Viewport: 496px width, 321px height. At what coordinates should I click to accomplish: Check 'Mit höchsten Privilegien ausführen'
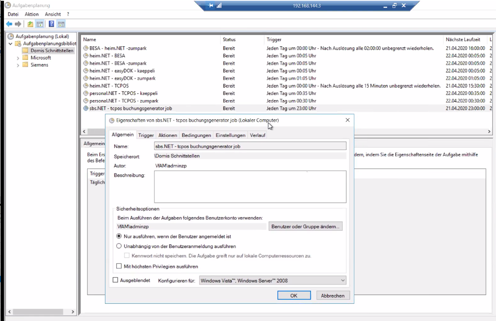coord(119,266)
